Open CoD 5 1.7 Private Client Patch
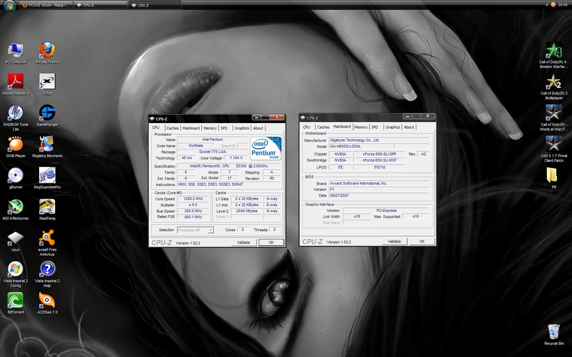 tap(554, 149)
